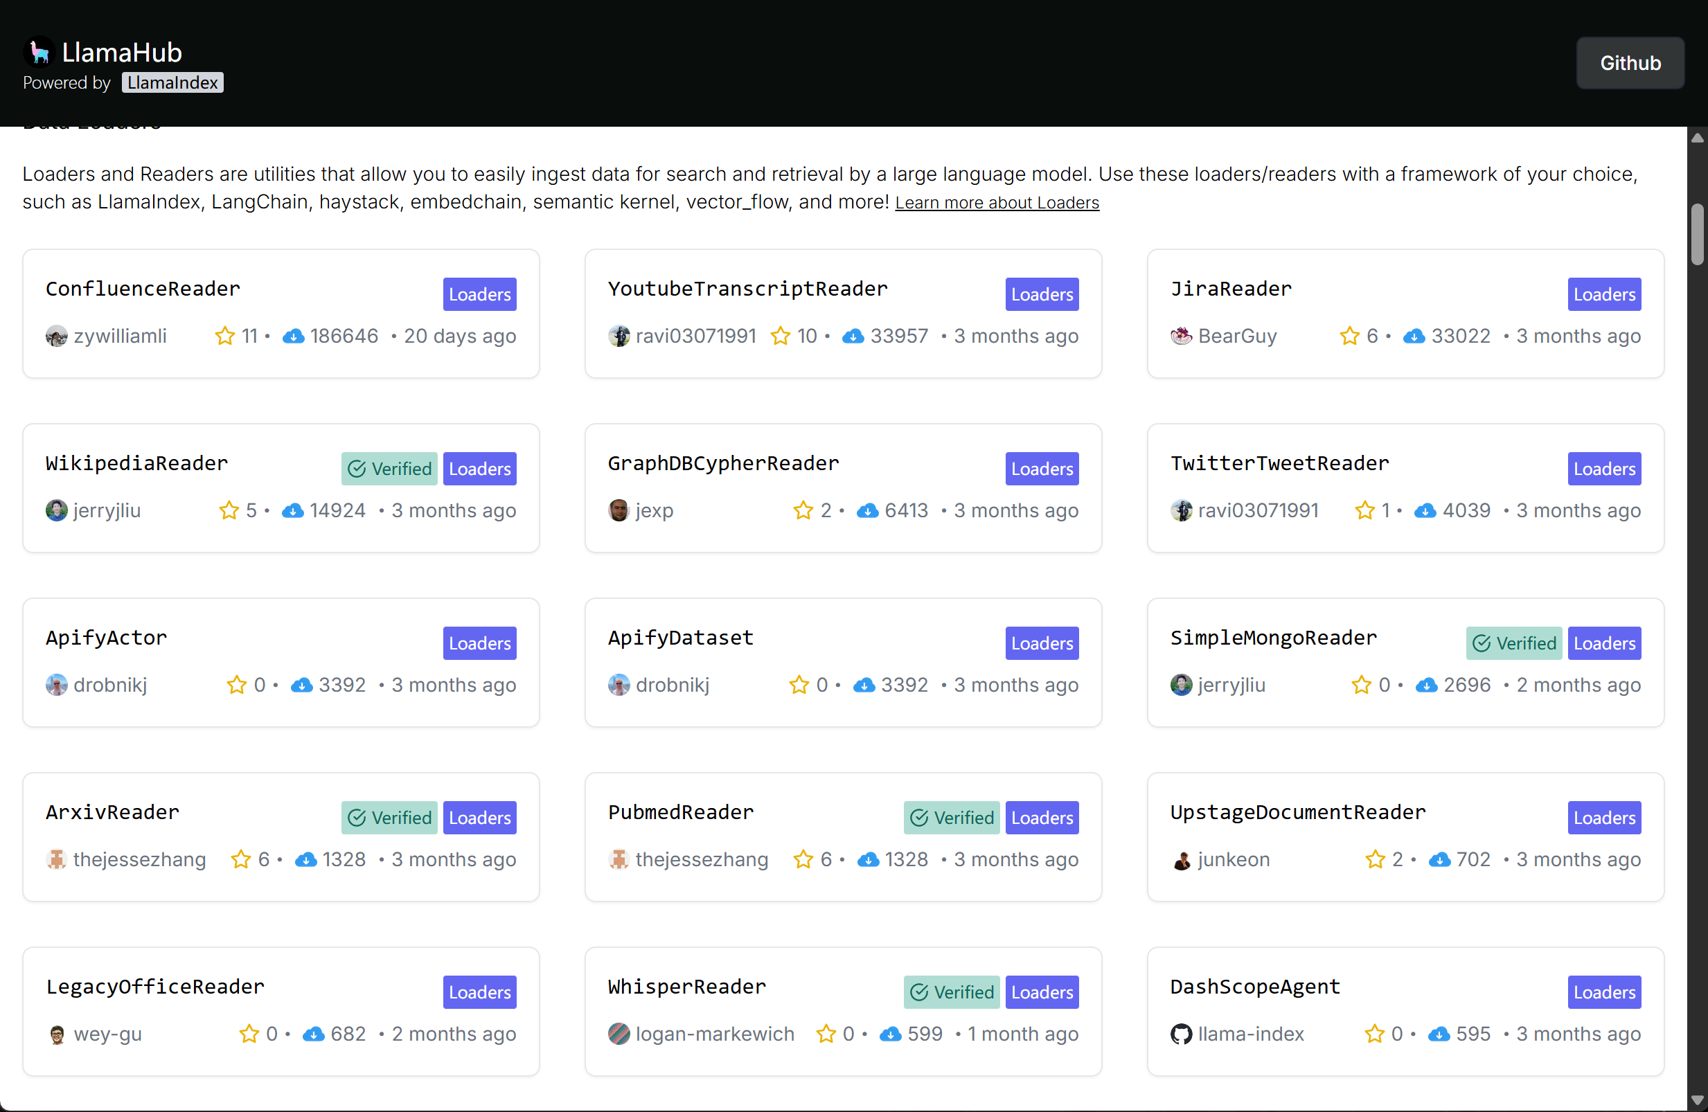Click BearGuy avatar on JiraReader card
This screenshot has width=1708, height=1112.
(x=1181, y=336)
